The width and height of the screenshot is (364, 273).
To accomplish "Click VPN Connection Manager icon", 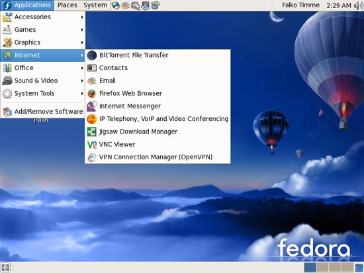I will (92, 157).
